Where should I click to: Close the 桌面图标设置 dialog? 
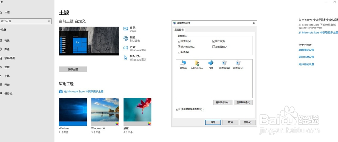254,23
